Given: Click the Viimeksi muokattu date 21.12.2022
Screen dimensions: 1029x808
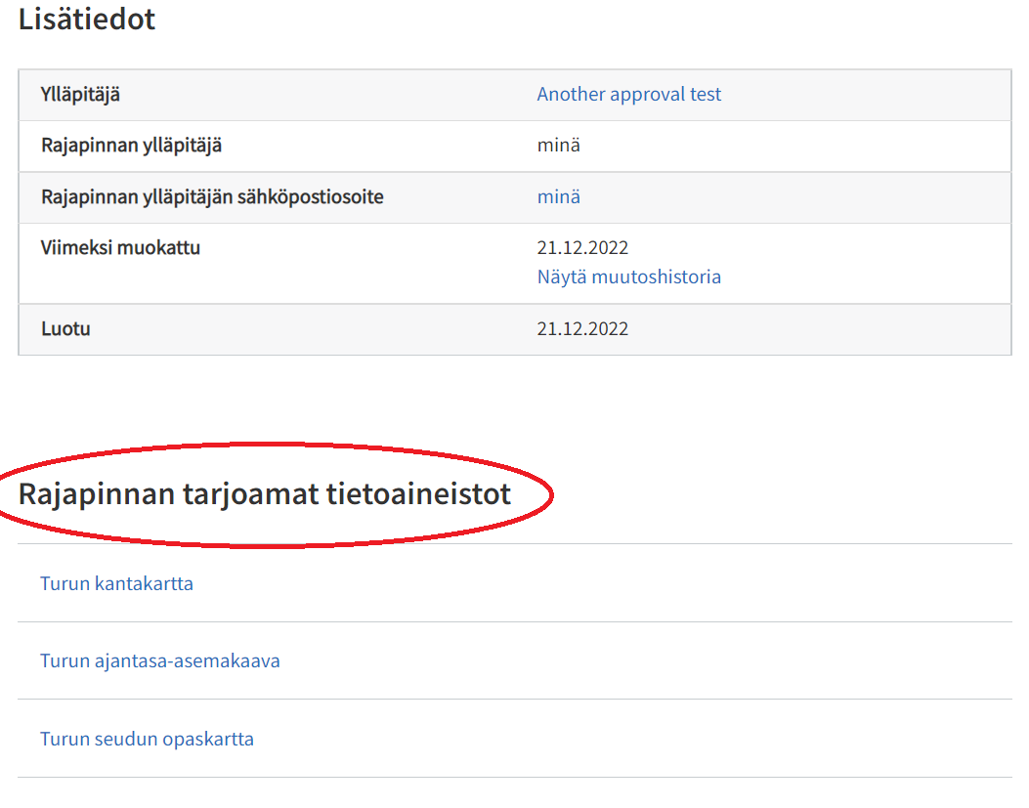Looking at the screenshot, I should [583, 248].
